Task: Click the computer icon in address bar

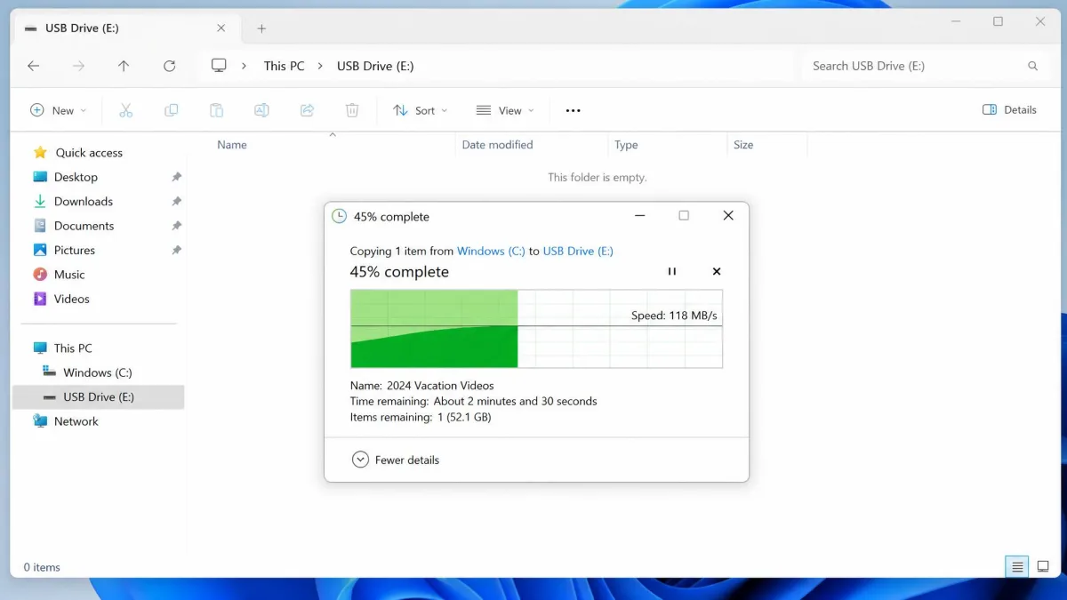Action: 219,66
